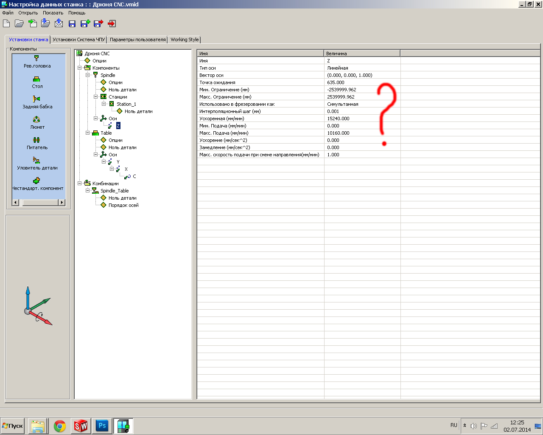This screenshot has height=435, width=543.
Task: Collapse the Компоненты tree node
Action: click(x=79, y=68)
